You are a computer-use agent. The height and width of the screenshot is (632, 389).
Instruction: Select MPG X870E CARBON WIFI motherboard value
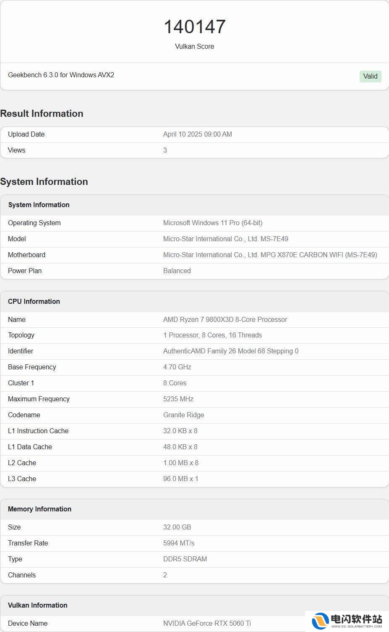coord(270,255)
